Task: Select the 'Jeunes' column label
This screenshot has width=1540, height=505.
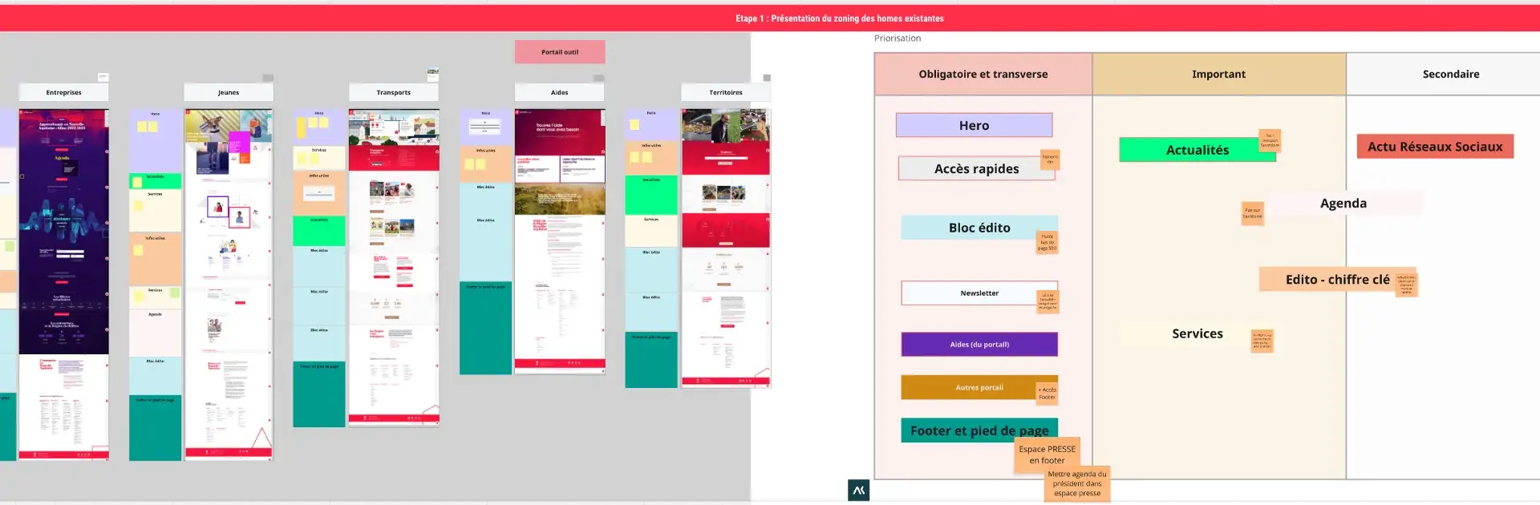Action: 229,92
